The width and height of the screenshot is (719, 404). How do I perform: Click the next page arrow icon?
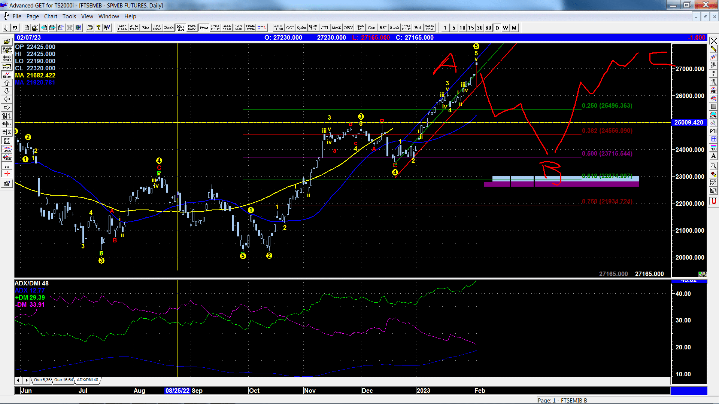point(52,28)
